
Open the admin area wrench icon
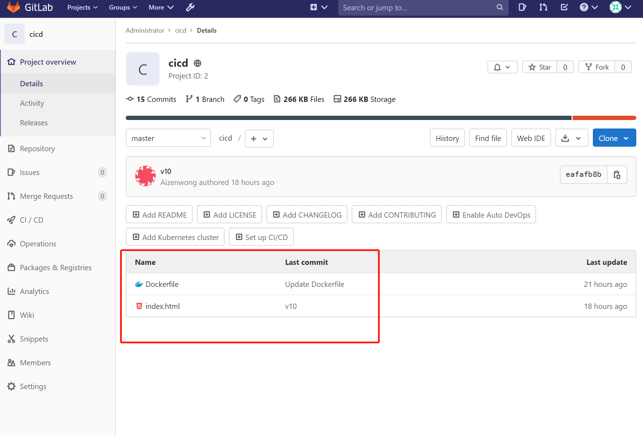click(190, 7)
